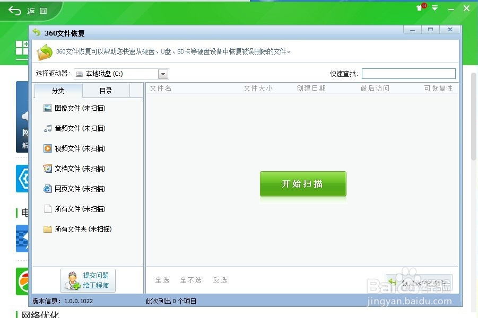
Task: Open the drive selection dropdown
Action: coord(163,74)
